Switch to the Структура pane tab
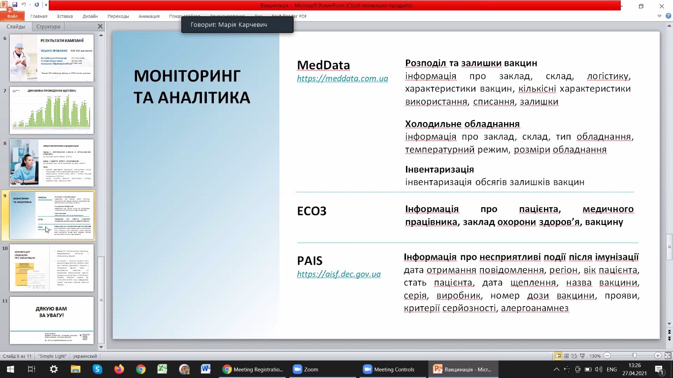 point(48,27)
